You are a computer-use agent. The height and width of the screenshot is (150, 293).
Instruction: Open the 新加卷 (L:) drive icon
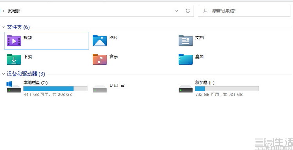(x=185, y=89)
